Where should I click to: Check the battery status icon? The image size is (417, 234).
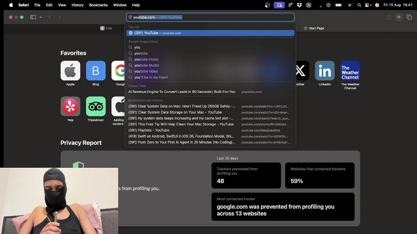[338, 5]
